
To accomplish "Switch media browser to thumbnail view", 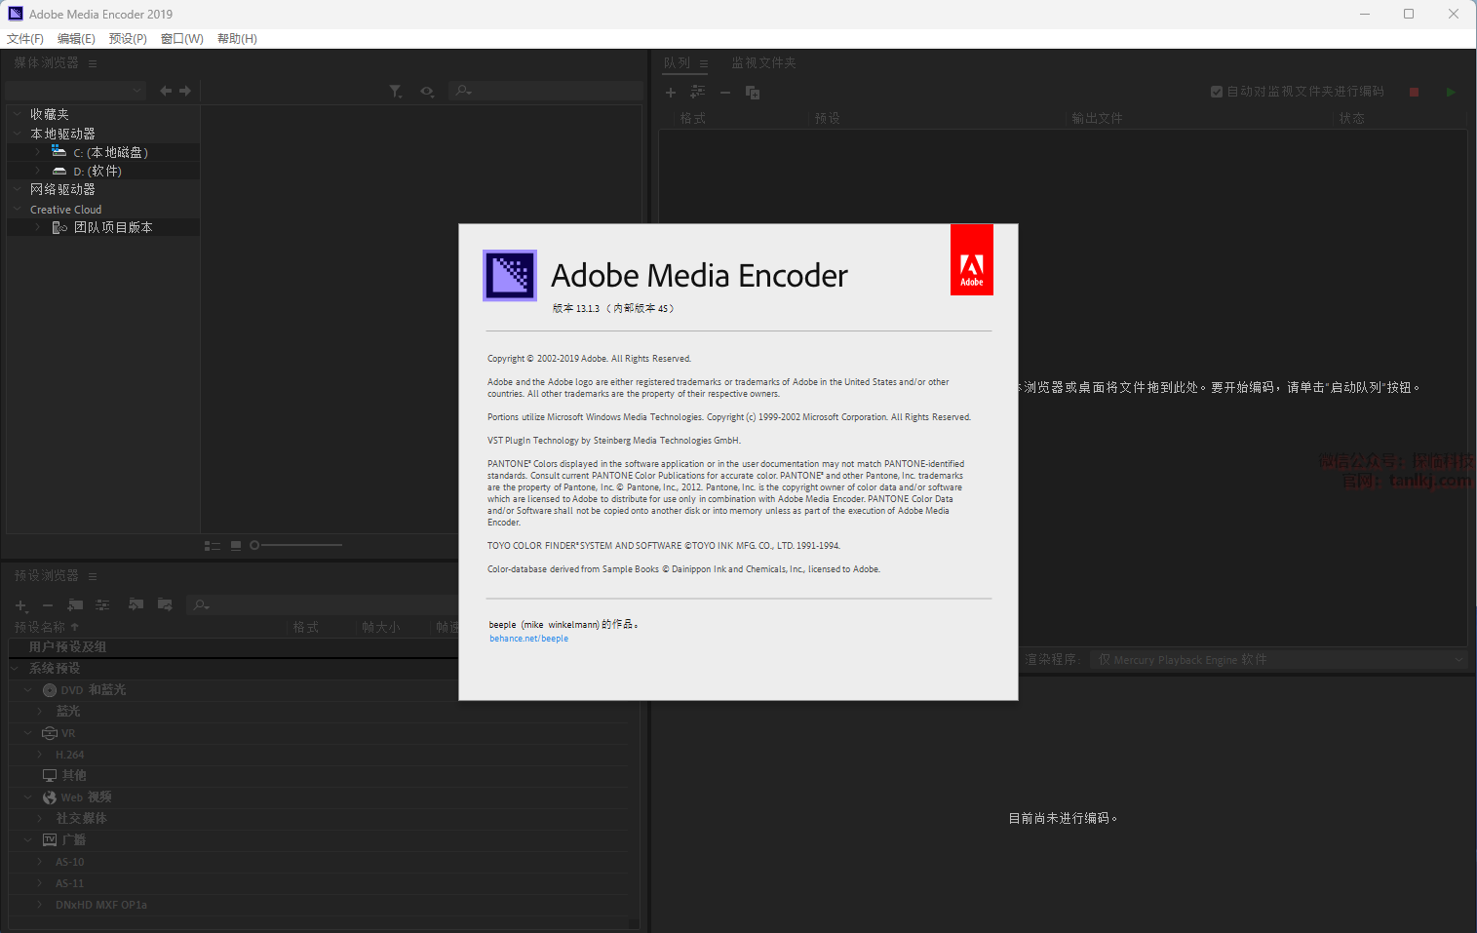I will click(236, 546).
